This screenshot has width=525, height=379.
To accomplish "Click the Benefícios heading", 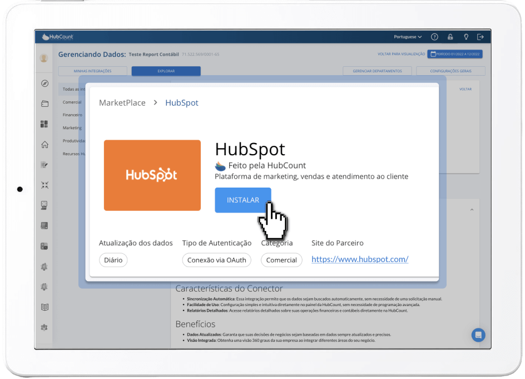I will (x=195, y=324).
